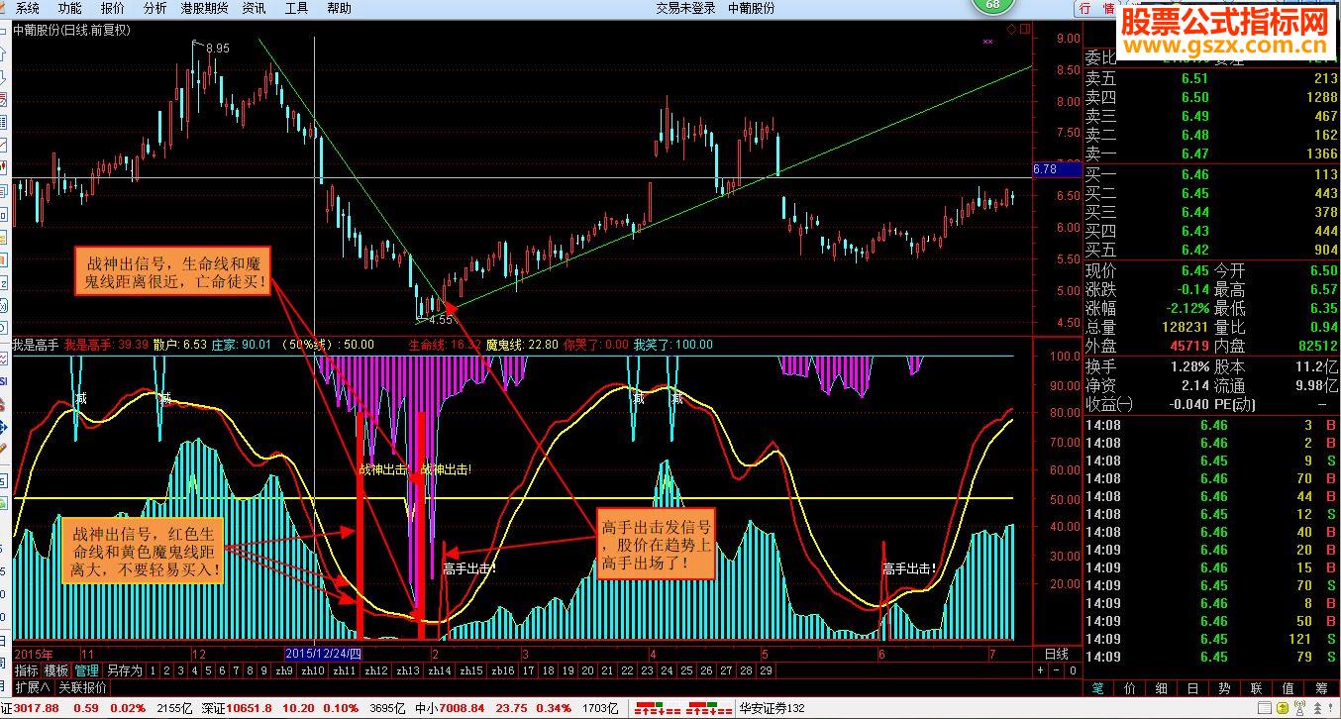Switch to the 联 linked tab

pos(1256,687)
